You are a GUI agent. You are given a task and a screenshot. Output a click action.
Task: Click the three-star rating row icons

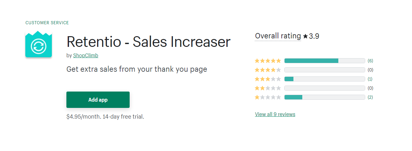268,79
